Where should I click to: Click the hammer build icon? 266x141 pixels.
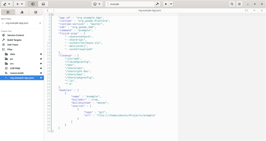tap(157, 4)
